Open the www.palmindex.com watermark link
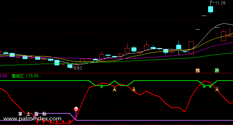Screen dimensions: 233x125 32,119
